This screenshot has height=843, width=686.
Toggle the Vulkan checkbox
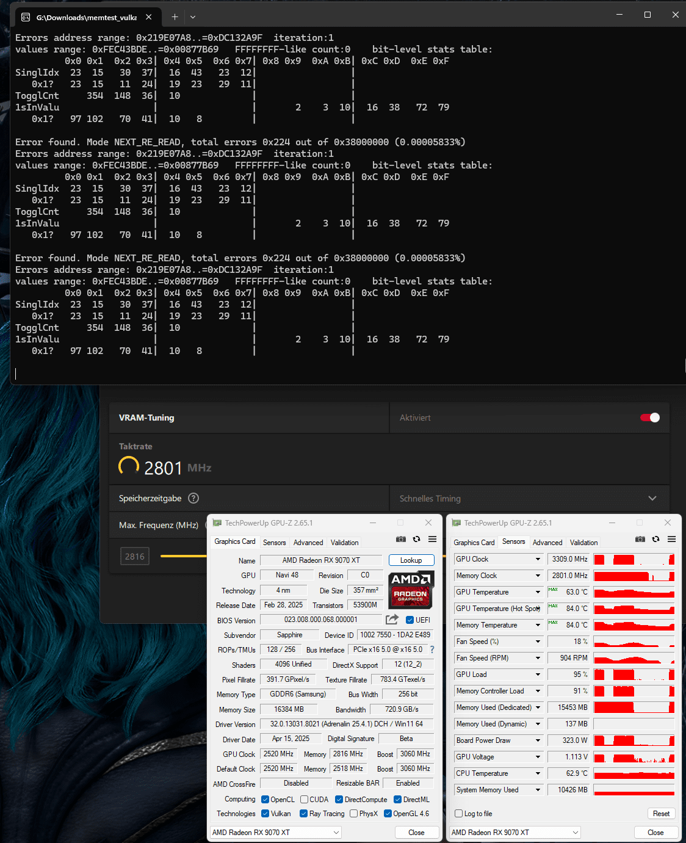(x=265, y=813)
